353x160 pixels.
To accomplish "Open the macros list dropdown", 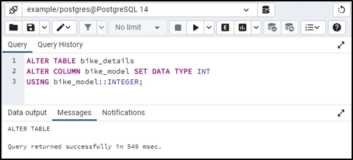I will (x=313, y=27).
